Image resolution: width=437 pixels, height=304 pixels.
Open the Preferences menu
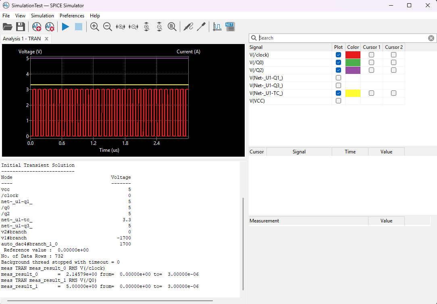72,16
